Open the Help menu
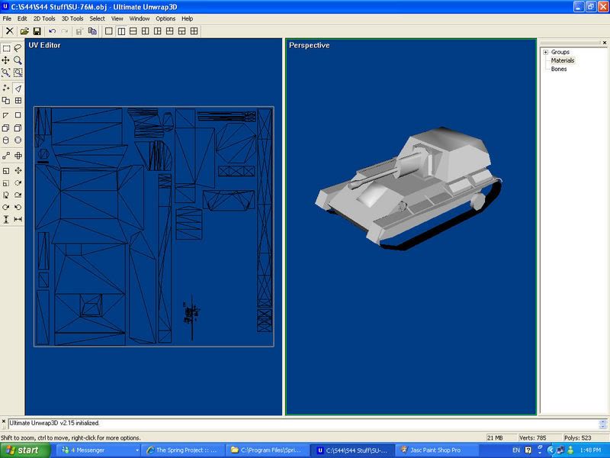The width and height of the screenshot is (610, 458). tap(187, 18)
